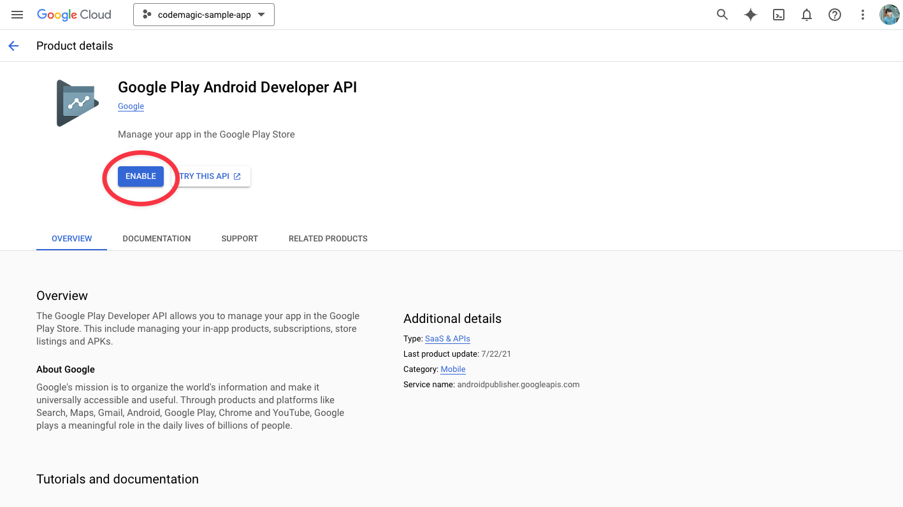Click the TRY THIS API button
The image size is (903, 507).
(x=211, y=176)
